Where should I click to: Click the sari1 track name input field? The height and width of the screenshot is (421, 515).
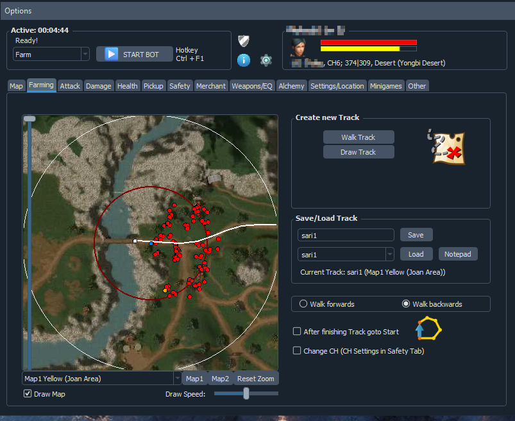pos(346,236)
